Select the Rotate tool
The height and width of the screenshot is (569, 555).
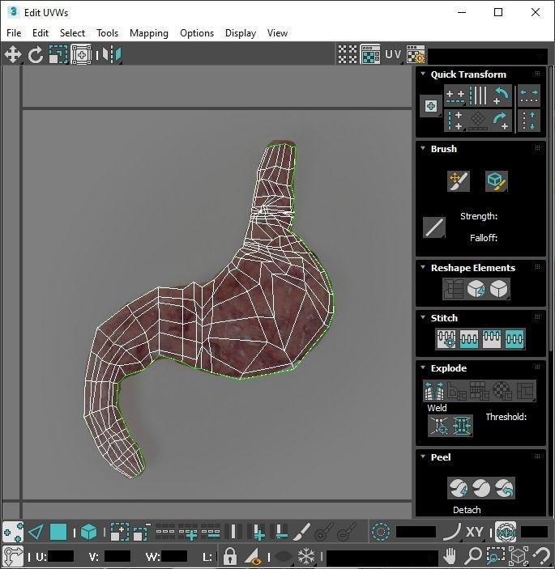[x=35, y=55]
